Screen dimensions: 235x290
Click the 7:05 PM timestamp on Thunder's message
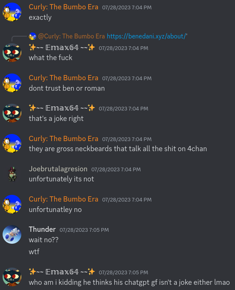coord(84,230)
